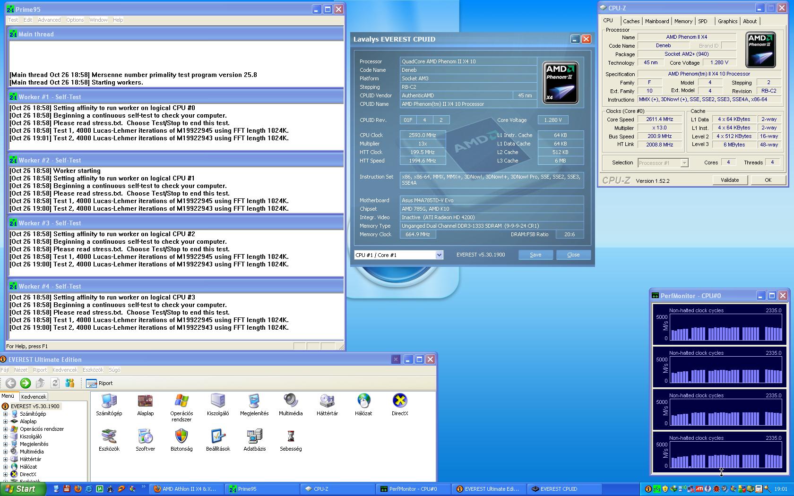Click the EVEREST green forward arrow
Image resolution: width=794 pixels, height=496 pixels.
(x=26, y=383)
